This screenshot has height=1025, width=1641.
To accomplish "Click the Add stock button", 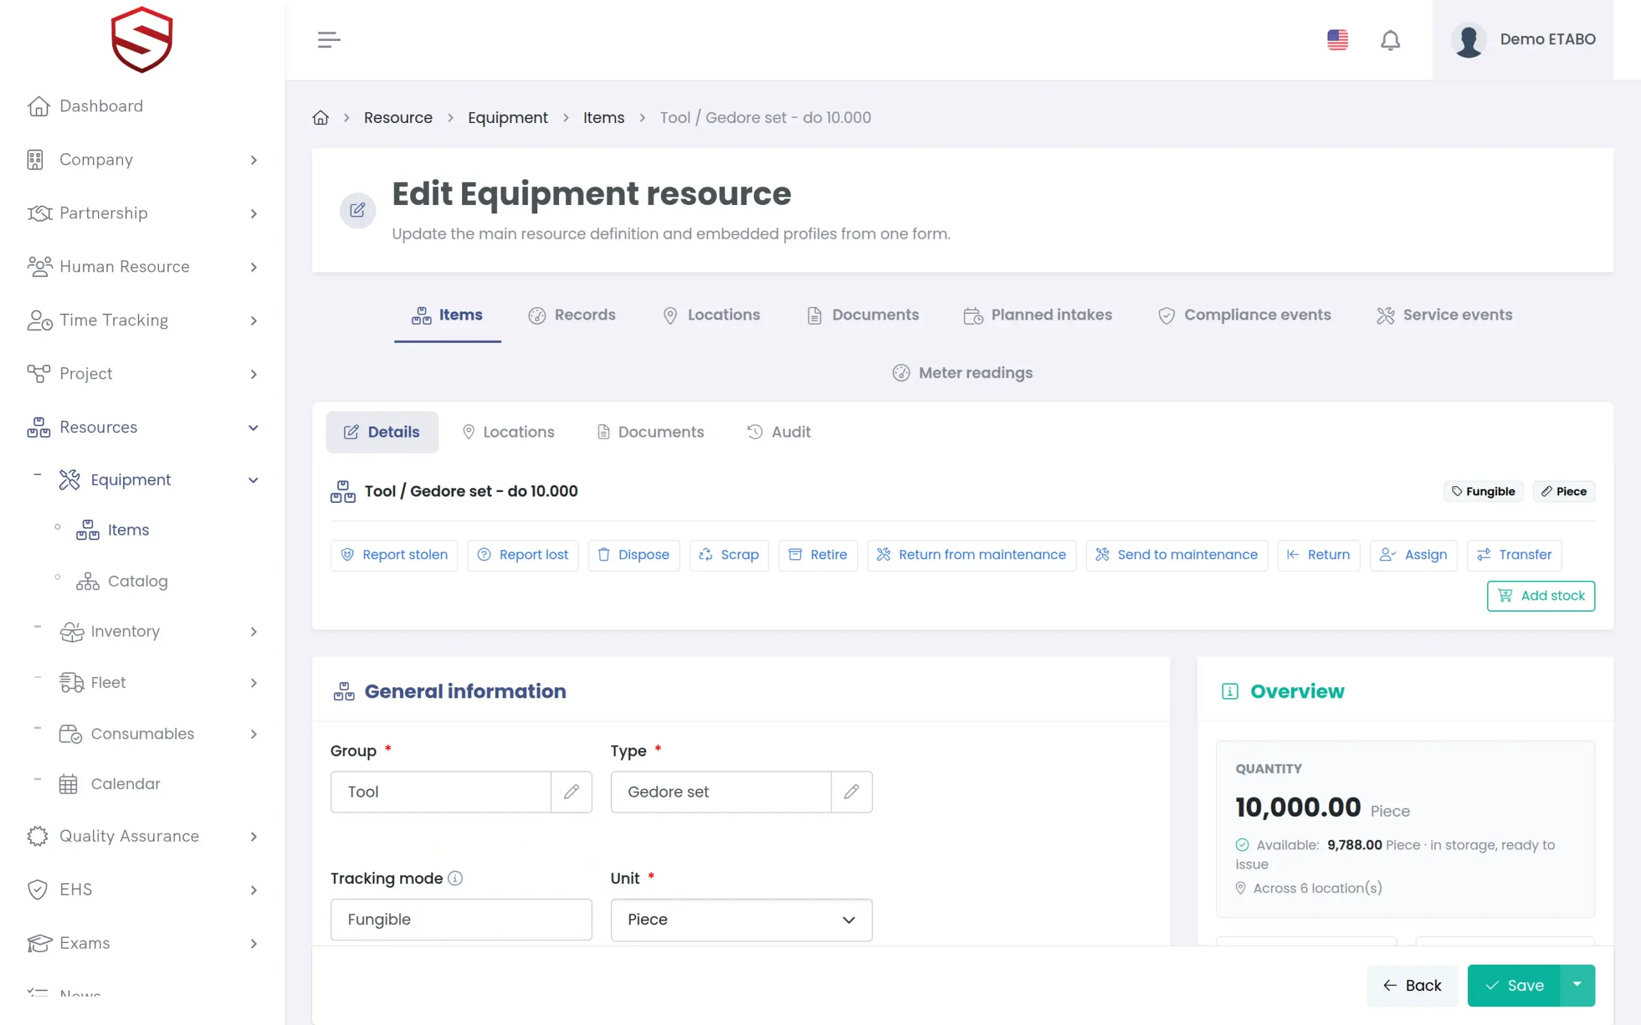I will point(1540,596).
